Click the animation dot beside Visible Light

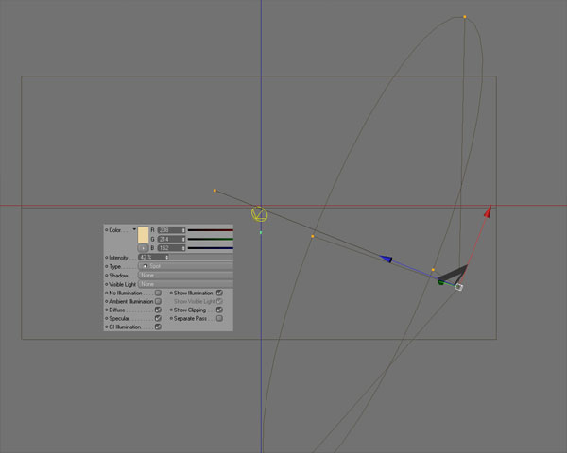(106, 284)
